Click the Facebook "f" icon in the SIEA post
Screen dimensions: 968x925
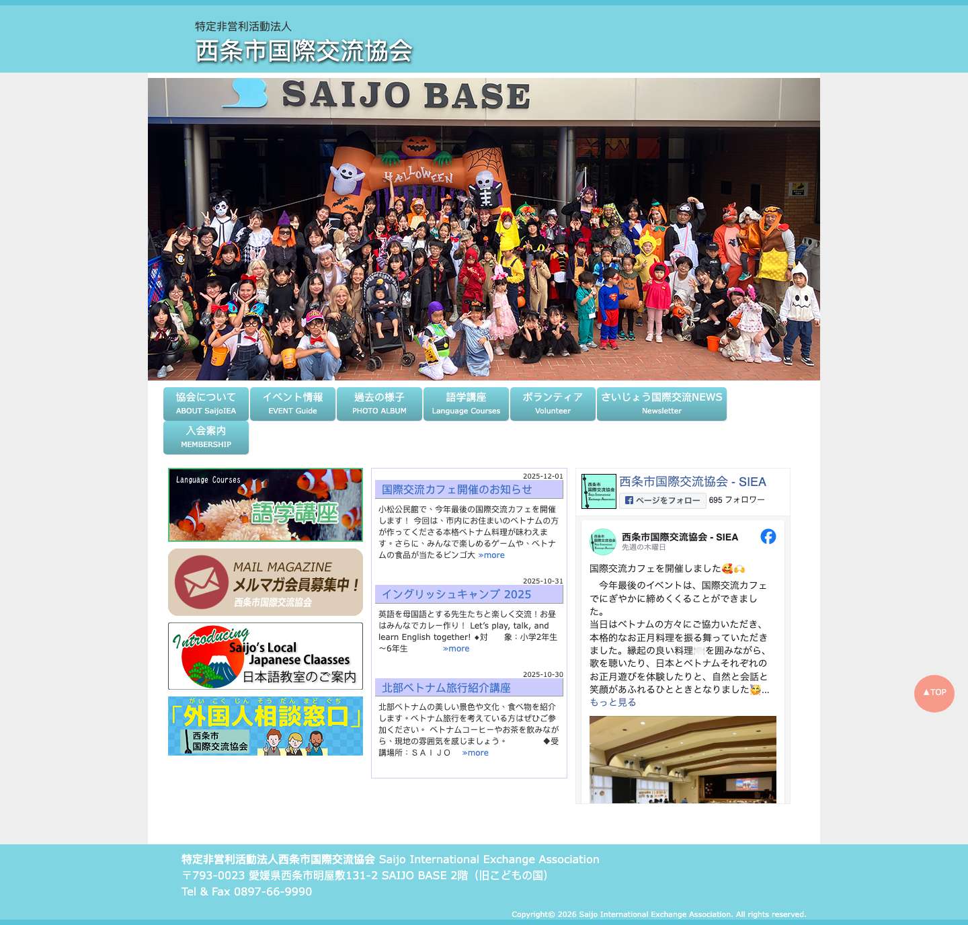(769, 537)
